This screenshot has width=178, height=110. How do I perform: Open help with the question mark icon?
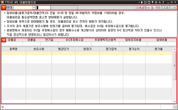(x=162, y=2)
